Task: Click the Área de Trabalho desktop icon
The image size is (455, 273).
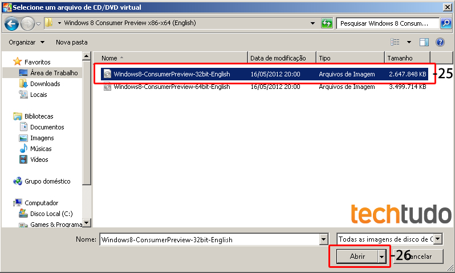Action: tap(23, 73)
